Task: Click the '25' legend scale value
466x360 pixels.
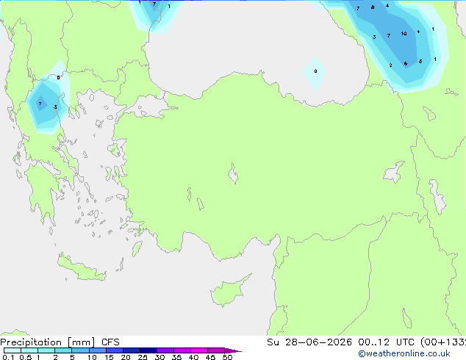Action: point(143,357)
